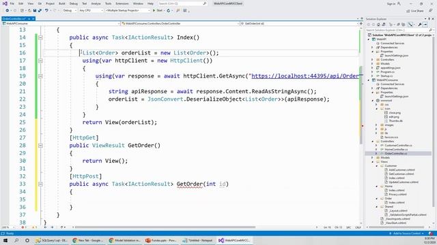Expand Models folder under WebAPIConsume
The height and width of the screenshot is (245, 437).
coord(372,157)
